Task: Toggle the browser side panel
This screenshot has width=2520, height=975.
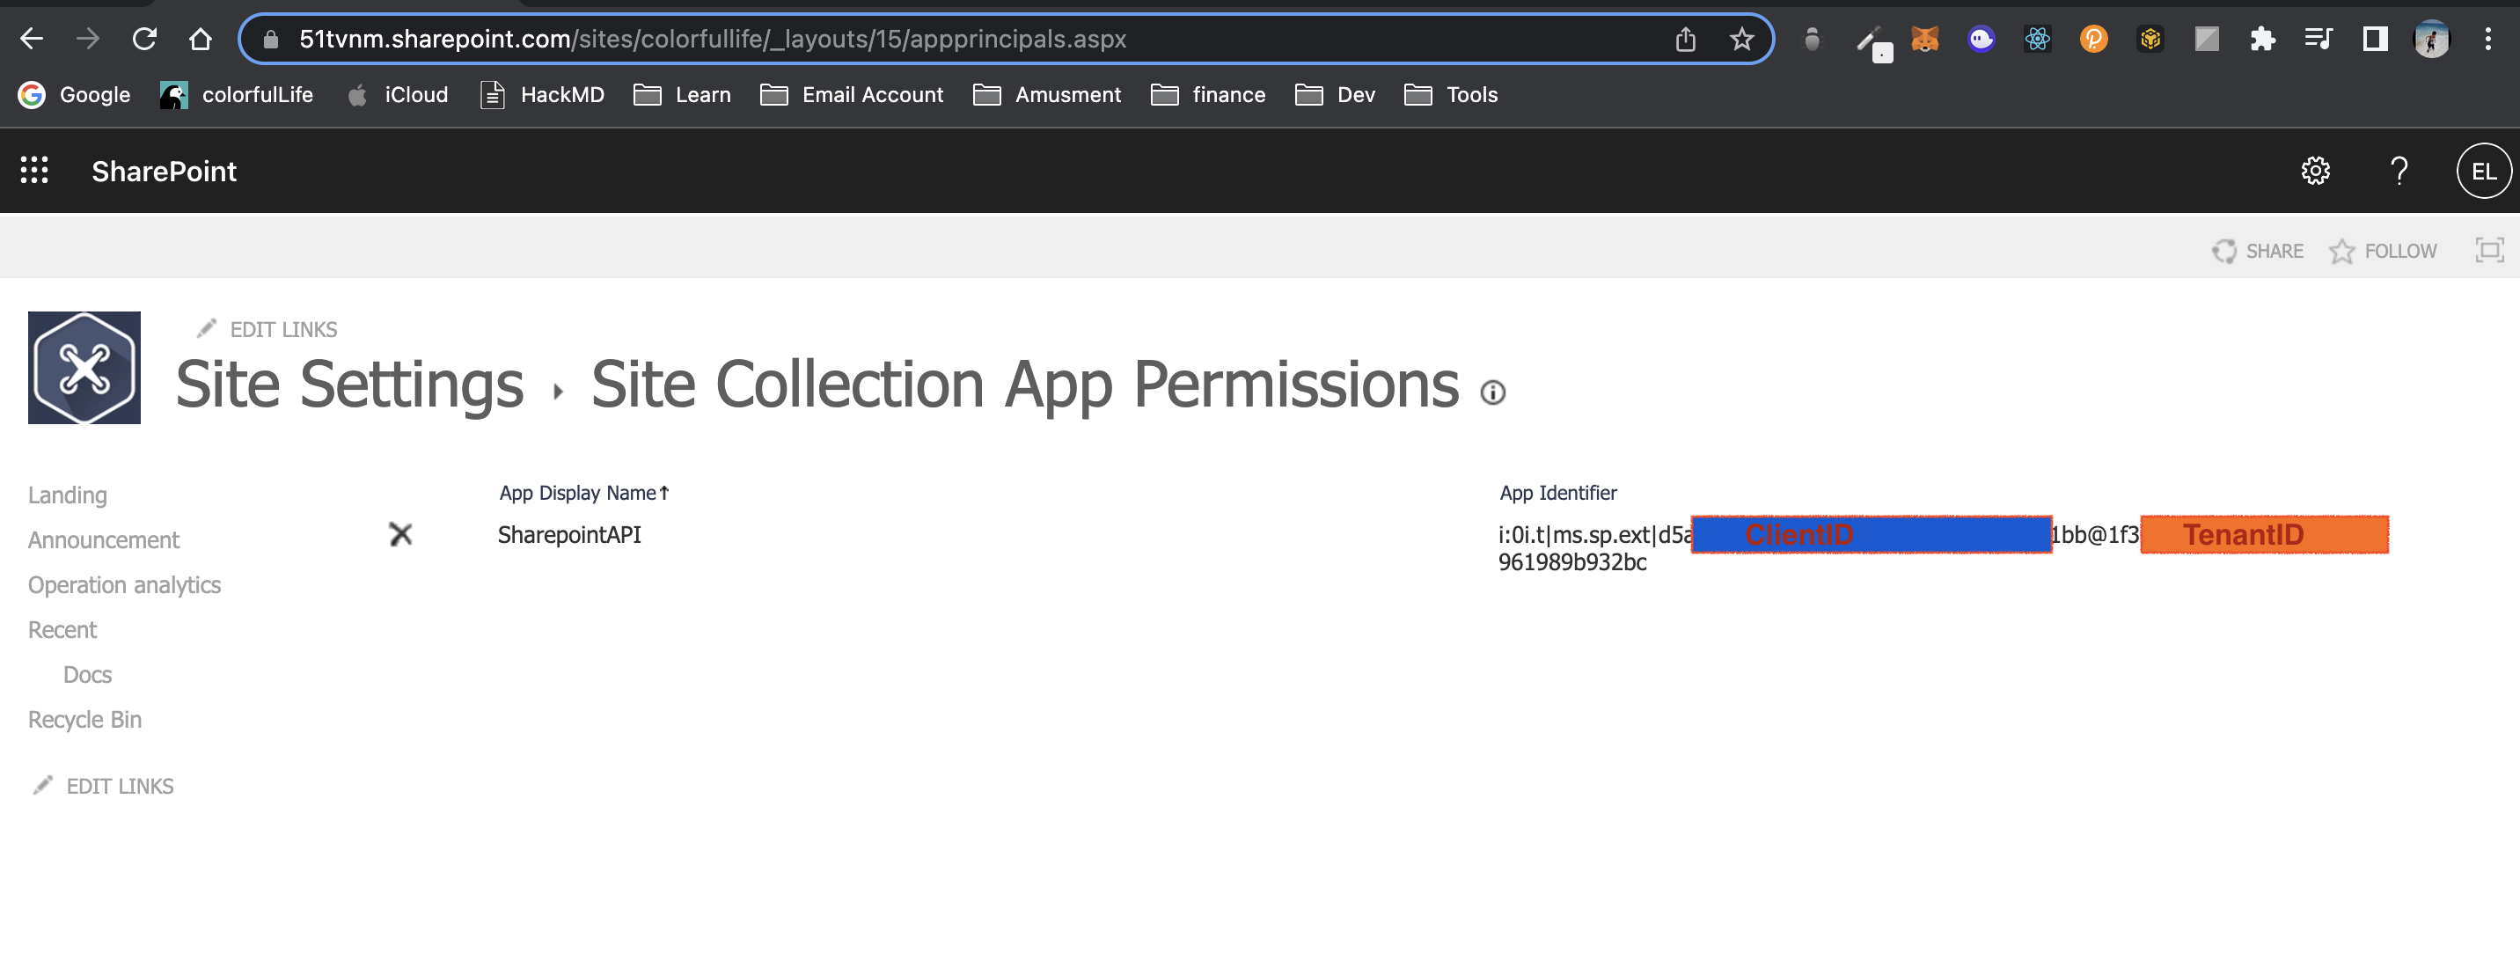Action: pos(2375,39)
